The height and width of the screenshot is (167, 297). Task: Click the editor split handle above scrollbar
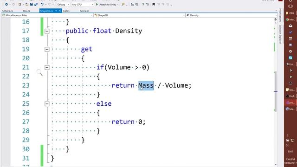click(276, 19)
